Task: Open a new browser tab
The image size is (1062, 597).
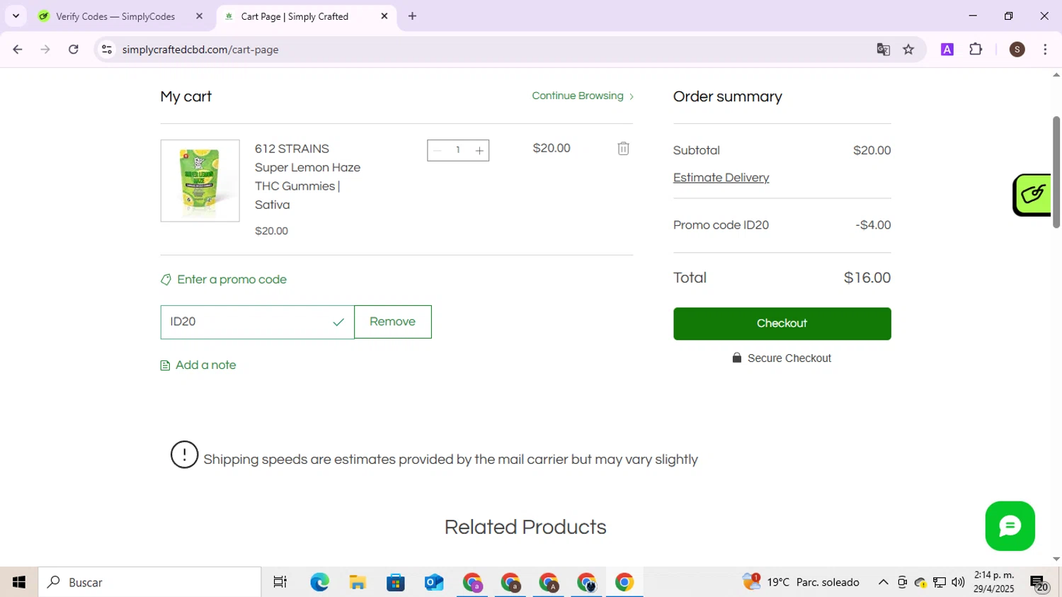Action: pos(413,16)
